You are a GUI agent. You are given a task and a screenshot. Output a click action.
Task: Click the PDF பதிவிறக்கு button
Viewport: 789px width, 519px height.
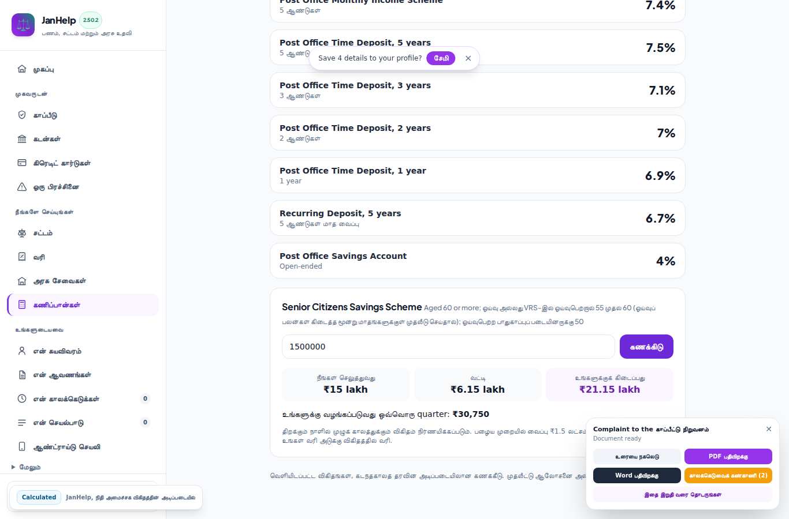tap(728, 456)
